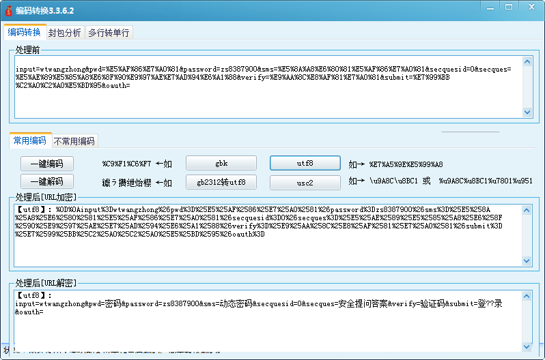Open the 多行转单行 tab
545x360 pixels.
point(109,33)
